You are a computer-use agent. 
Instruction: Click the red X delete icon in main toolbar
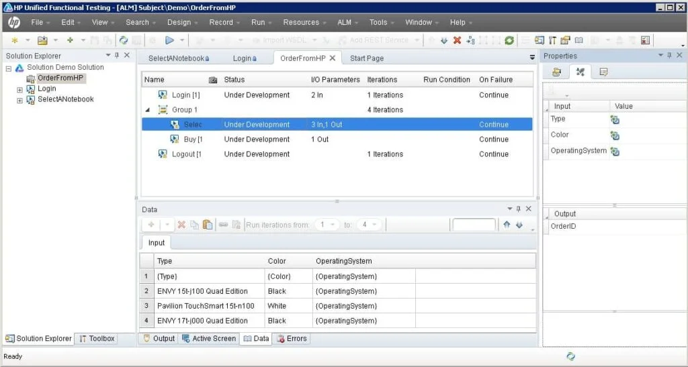(457, 40)
